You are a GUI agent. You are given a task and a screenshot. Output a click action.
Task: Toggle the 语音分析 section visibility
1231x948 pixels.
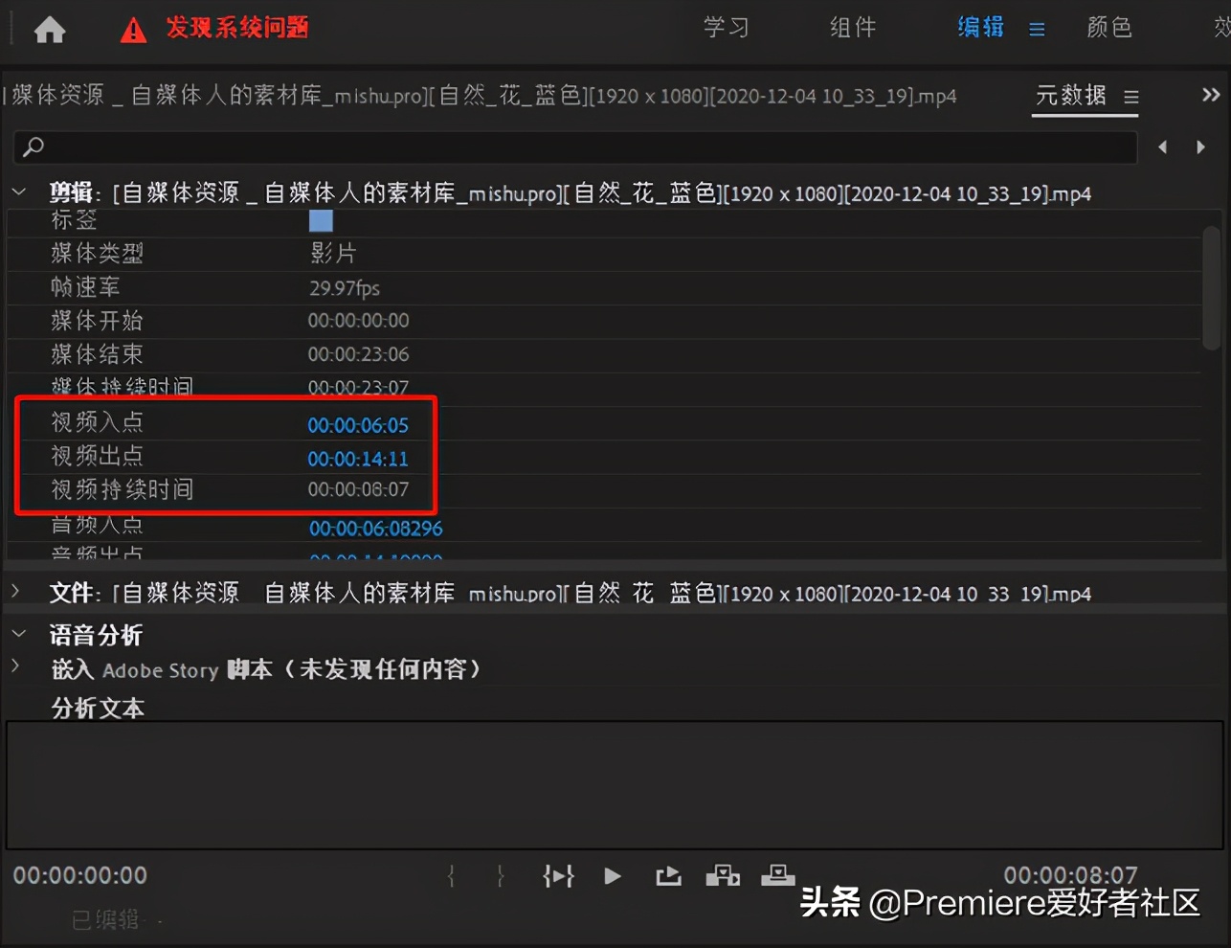(x=19, y=635)
